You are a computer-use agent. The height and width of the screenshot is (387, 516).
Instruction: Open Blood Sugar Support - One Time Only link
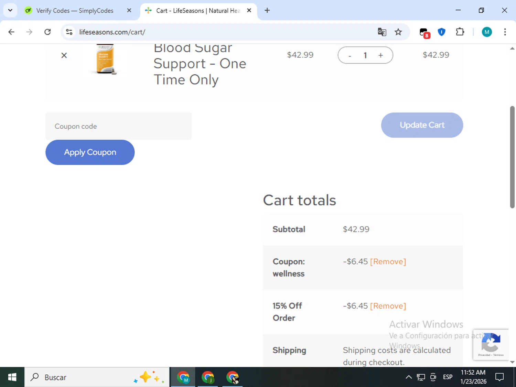(200, 64)
